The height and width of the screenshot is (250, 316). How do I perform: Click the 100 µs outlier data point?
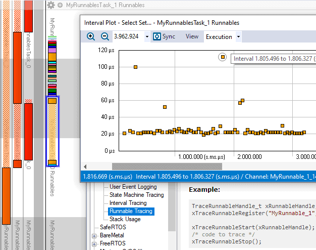pos(135,67)
